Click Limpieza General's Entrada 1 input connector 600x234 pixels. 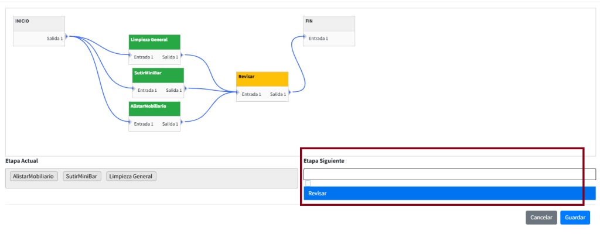pyautogui.click(x=129, y=57)
